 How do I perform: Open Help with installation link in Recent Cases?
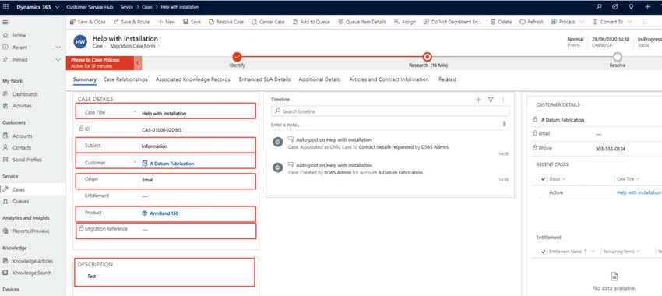tap(639, 192)
